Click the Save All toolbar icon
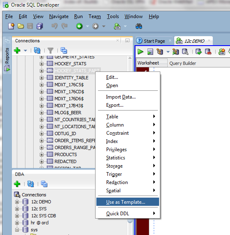230x235 pixels. click(x=40, y=26)
